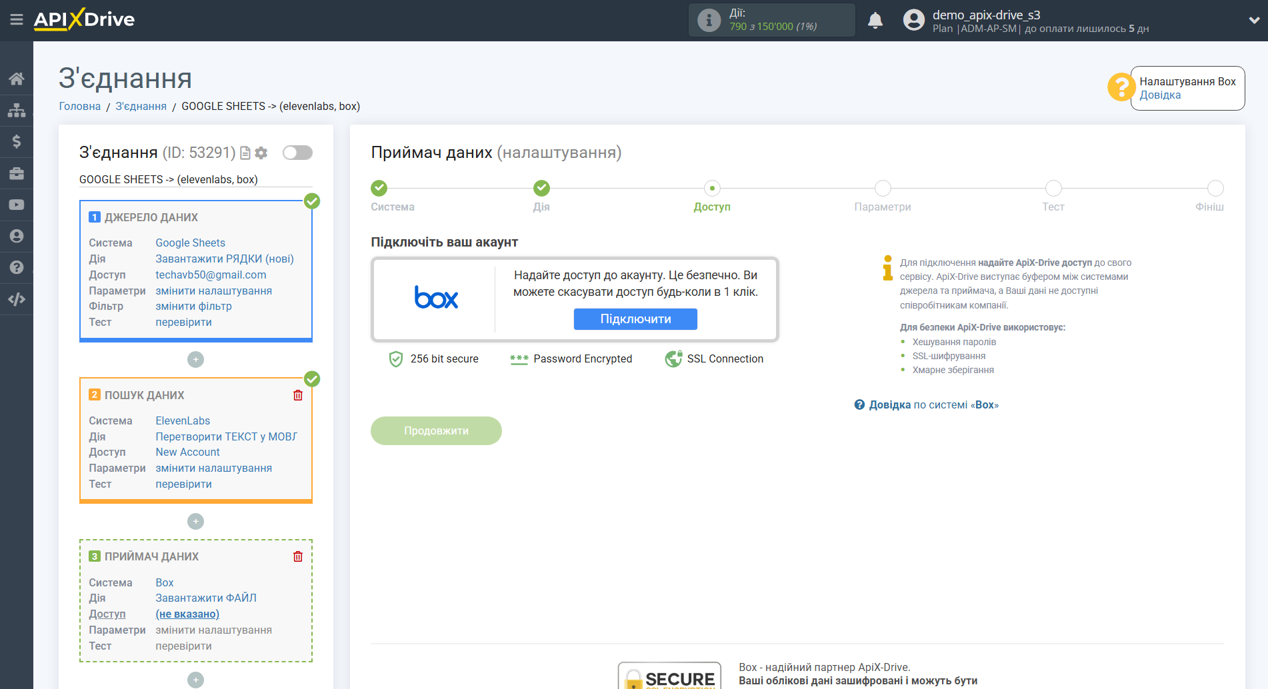The width and height of the screenshot is (1268, 689).
Task: Expand the user account dropdown arrow
Action: pos(1253,21)
